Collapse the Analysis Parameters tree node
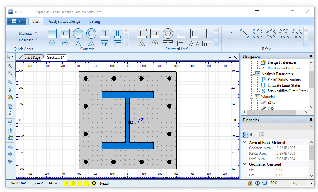This screenshot has height=192, width=318. [252, 74]
